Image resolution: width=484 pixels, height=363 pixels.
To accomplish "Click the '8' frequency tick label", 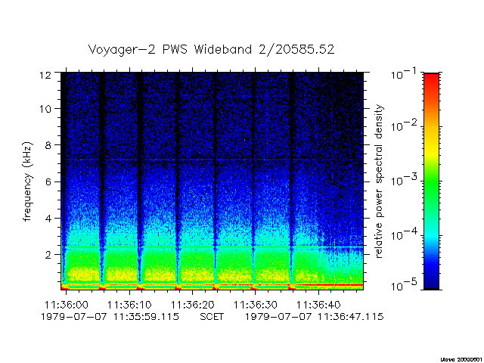I will click(48, 145).
